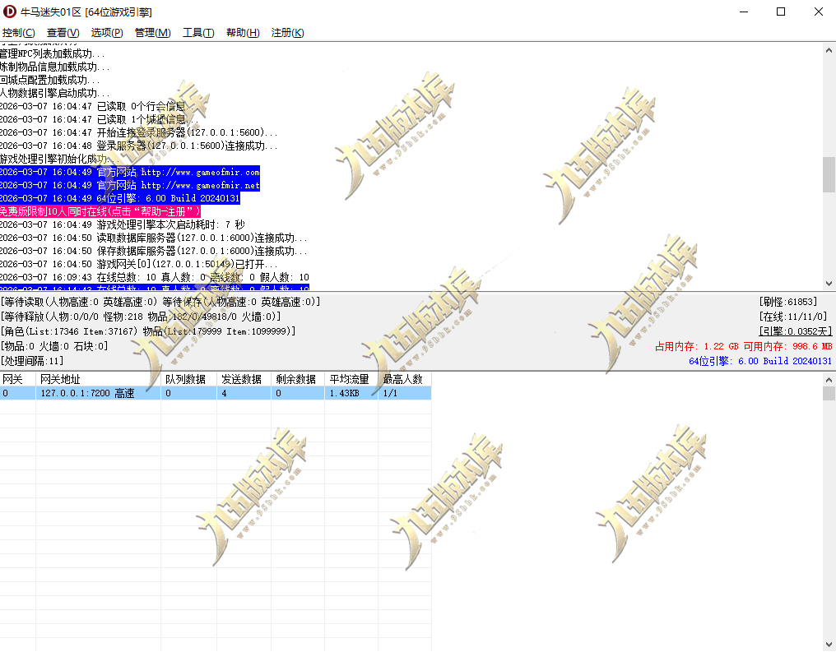This screenshot has width=836, height=652.
Task: Click log line 已读取 1个城堡信息
Action: tap(100, 119)
